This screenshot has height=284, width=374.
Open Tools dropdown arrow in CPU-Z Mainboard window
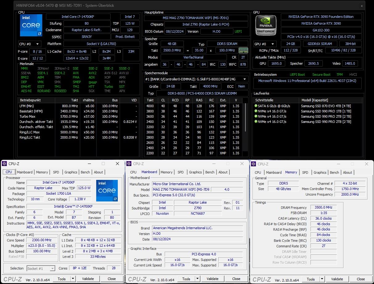coord(197,279)
